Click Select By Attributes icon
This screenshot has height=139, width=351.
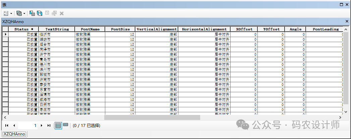(32, 13)
